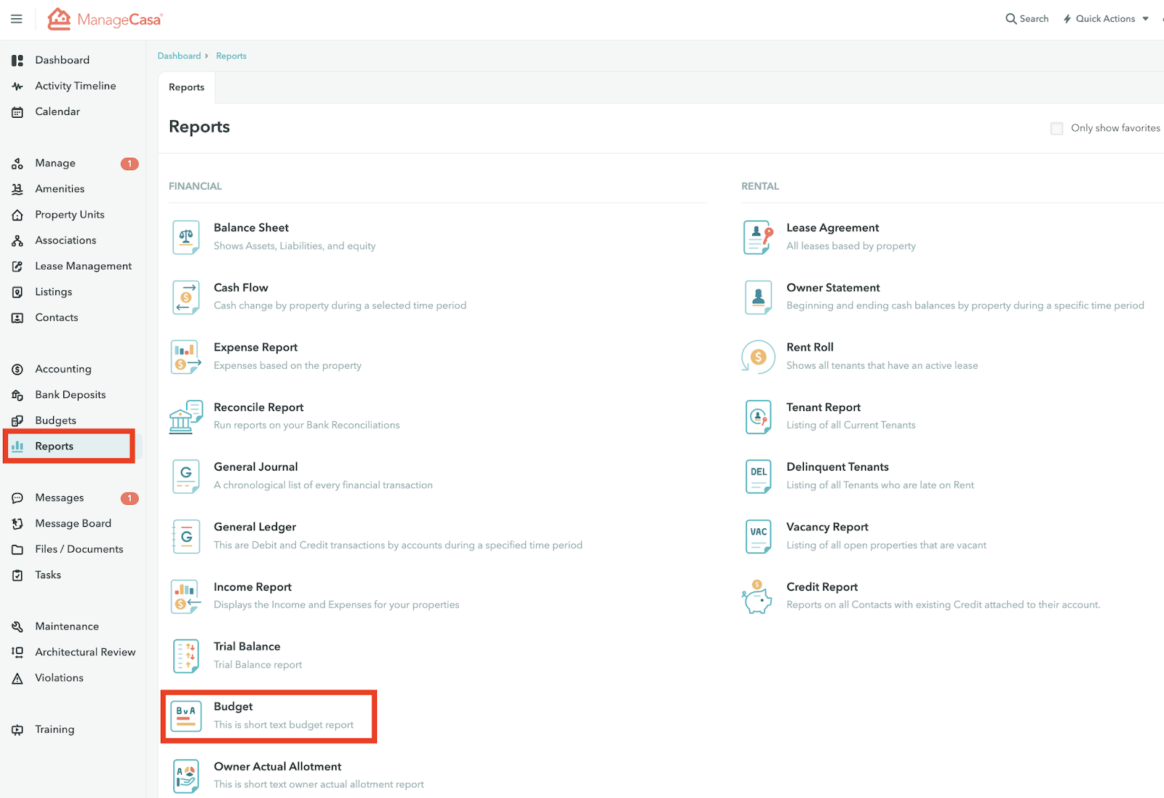
Task: Click the Cash Flow report icon
Action: 186,297
